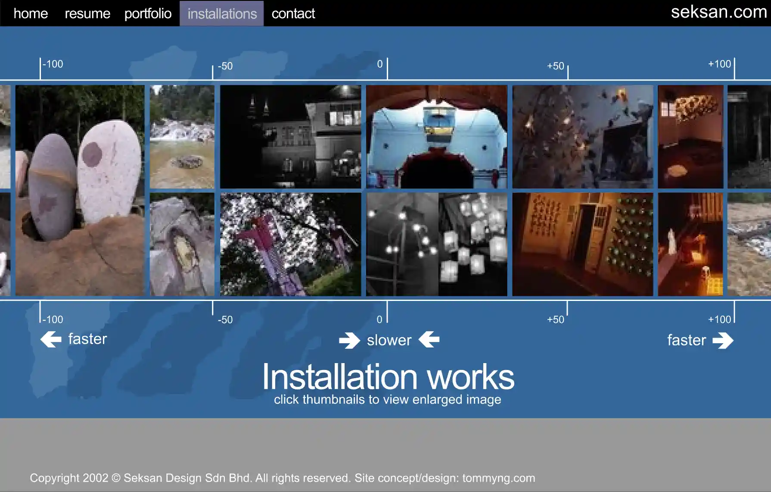Open the two standing stones thumbnail

coord(80,190)
